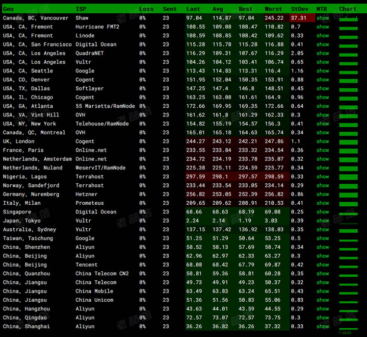The height and width of the screenshot is (337, 367).
Task: Show MTR for UK, London Cogent
Action: pos(323,141)
